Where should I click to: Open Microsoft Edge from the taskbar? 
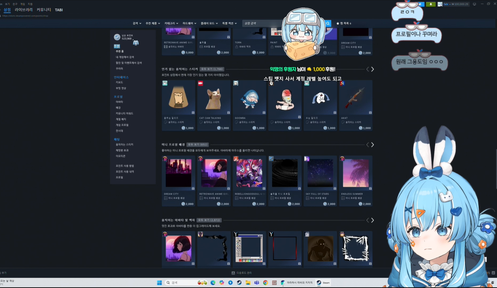(213, 283)
